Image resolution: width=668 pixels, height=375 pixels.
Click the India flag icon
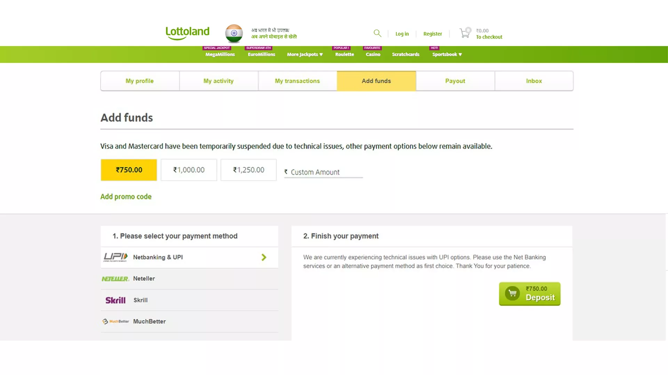[234, 33]
